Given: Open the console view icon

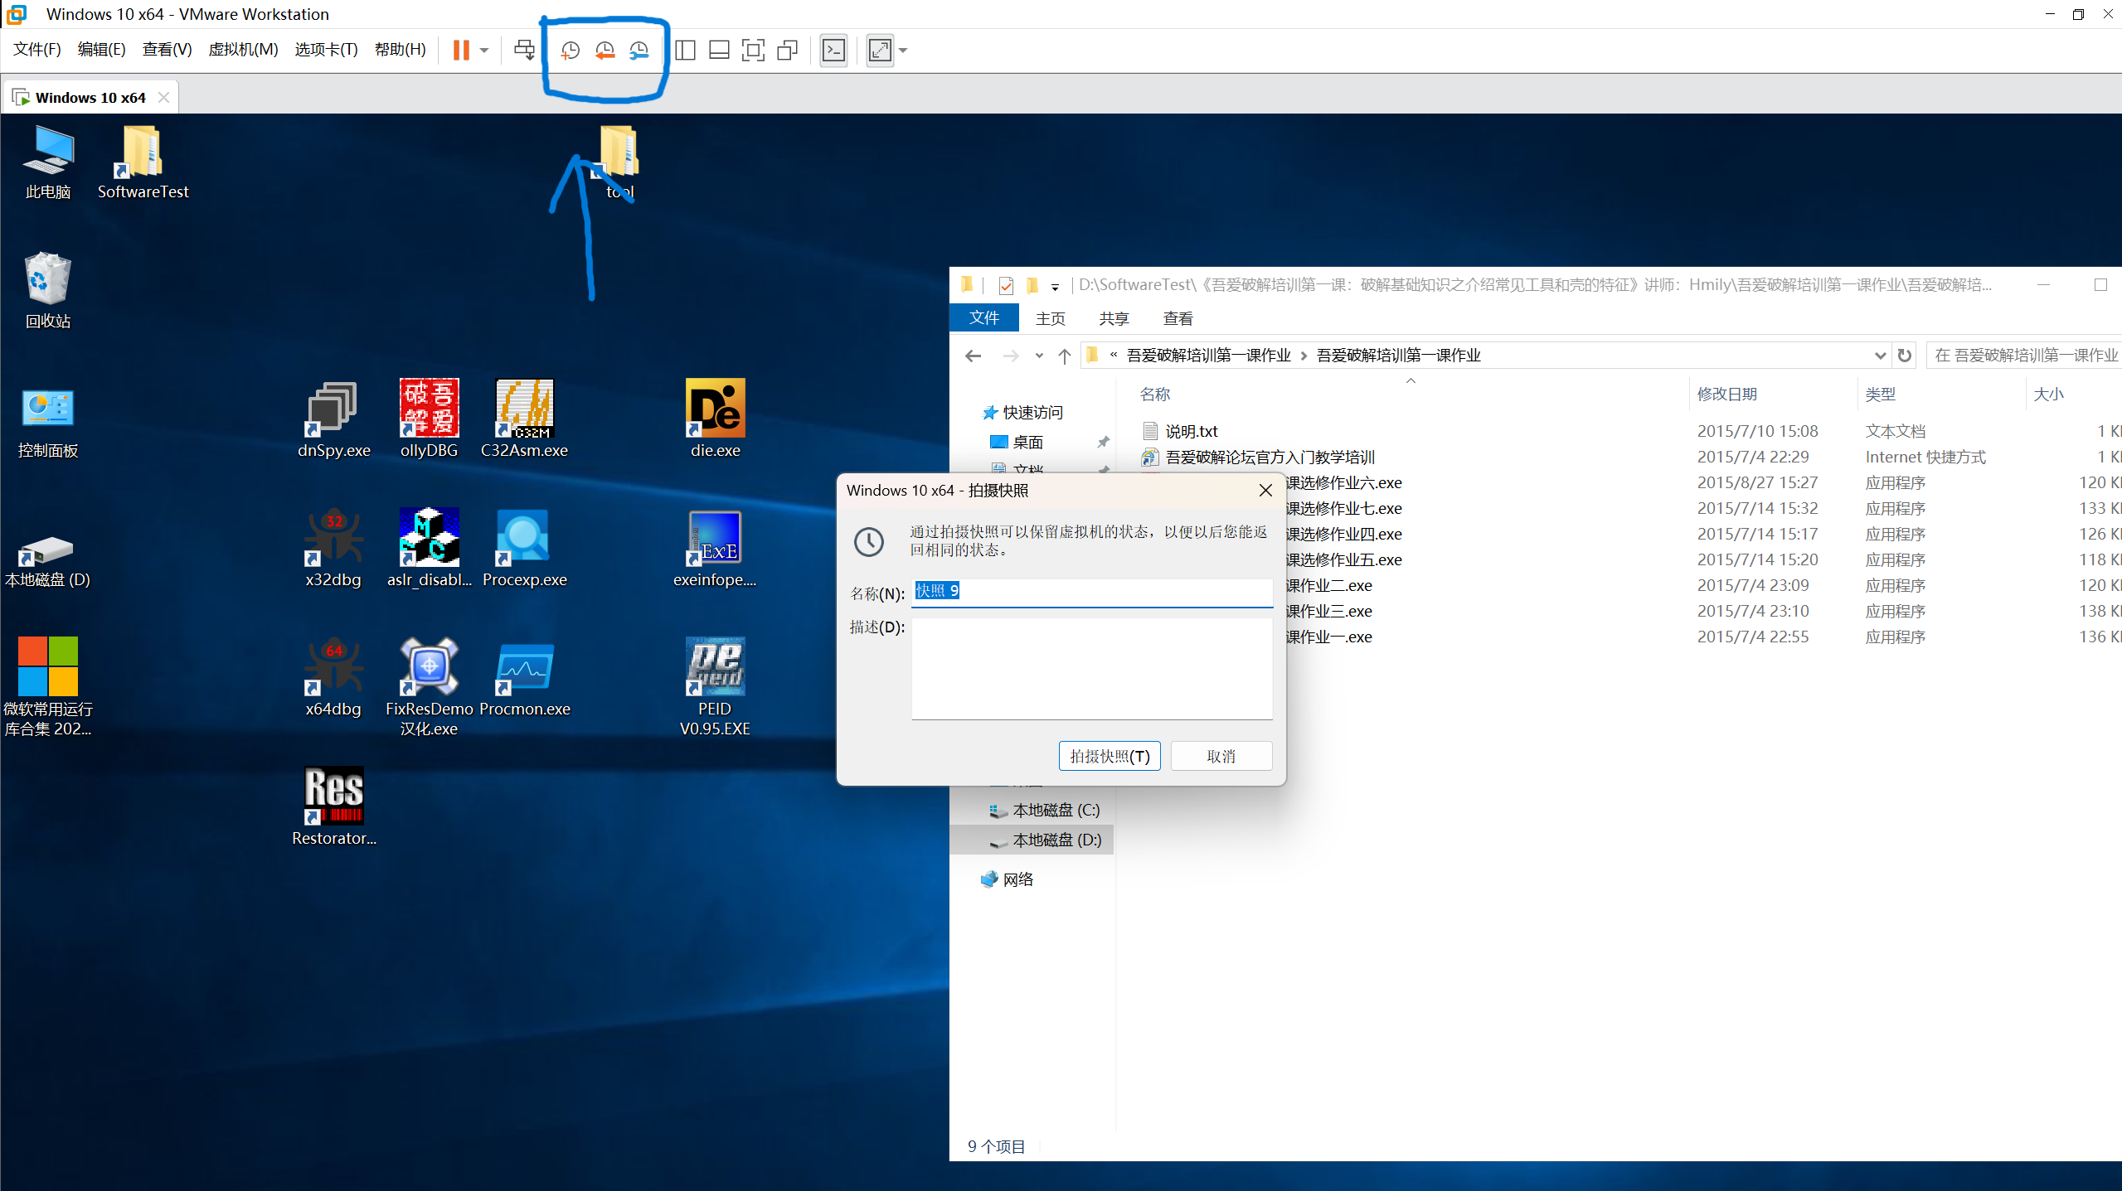Looking at the screenshot, I should (833, 51).
